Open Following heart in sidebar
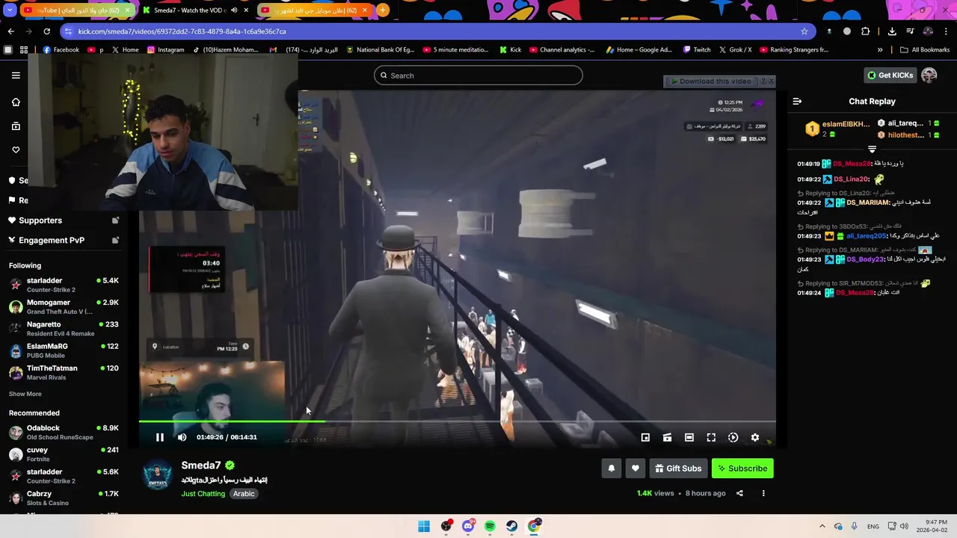Viewport: 957px width, 538px height. (x=16, y=150)
